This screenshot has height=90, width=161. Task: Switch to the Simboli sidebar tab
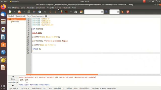[11, 16]
